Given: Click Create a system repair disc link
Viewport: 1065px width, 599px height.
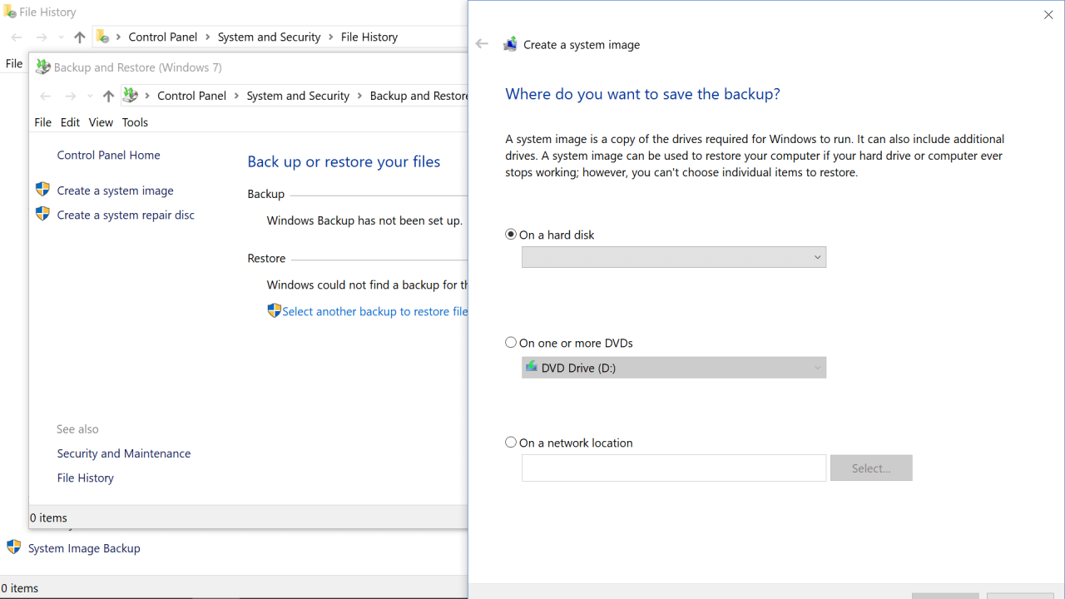Looking at the screenshot, I should pyautogui.click(x=126, y=215).
